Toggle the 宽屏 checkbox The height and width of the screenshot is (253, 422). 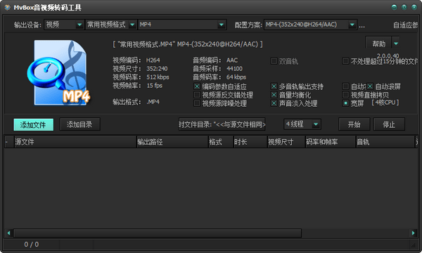click(345, 103)
